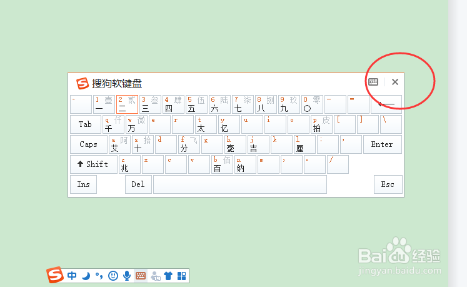The image size is (467, 287).
Task: Click the j key showing 吉
Action: [x=259, y=144]
